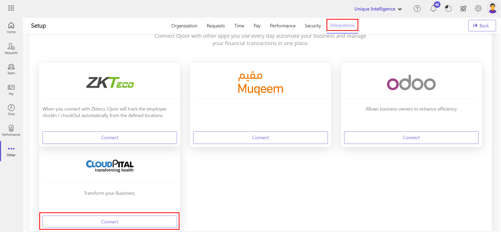
Task: Click the Setup page title
Action: click(38, 26)
